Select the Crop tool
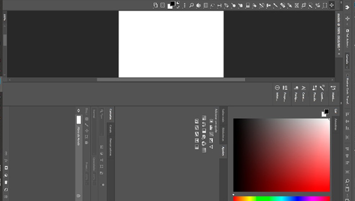This screenshot has height=201, width=355. click(304, 5)
